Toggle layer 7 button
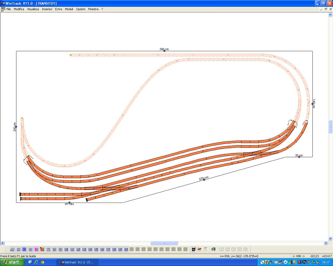 [x=48, y=249]
